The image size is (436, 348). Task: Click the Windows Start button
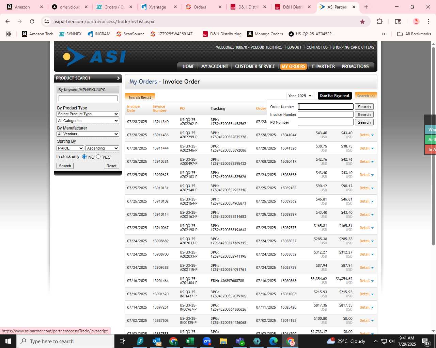(x=8, y=341)
